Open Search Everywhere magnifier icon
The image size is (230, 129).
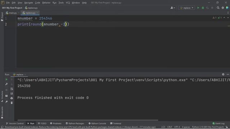pyautogui.click(x=218, y=8)
